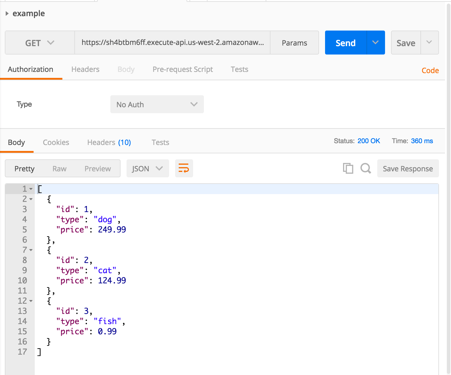This screenshot has width=451, height=375.
Task: Open Send options dropdown arrow
Action: (376, 43)
